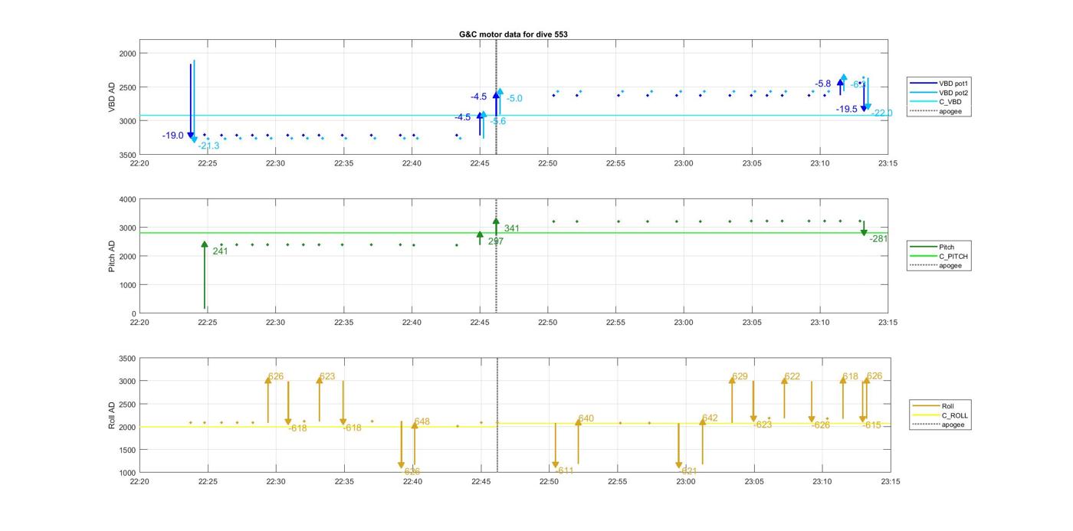
Task: Click the '4000' tick on the Pitch axis
Action: [127, 199]
